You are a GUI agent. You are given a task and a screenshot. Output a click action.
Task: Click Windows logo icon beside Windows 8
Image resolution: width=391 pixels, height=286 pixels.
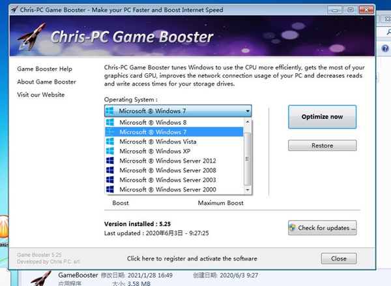click(x=110, y=122)
